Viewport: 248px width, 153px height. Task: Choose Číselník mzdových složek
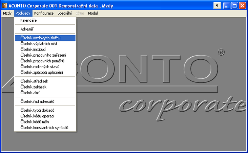point(45,38)
